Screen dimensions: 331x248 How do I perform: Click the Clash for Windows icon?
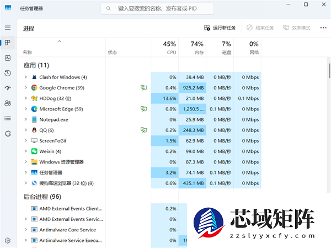(x=34, y=77)
